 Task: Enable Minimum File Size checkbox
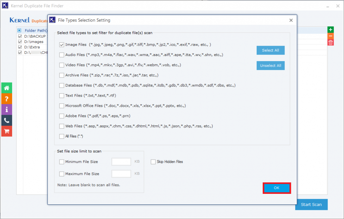coord(62,162)
